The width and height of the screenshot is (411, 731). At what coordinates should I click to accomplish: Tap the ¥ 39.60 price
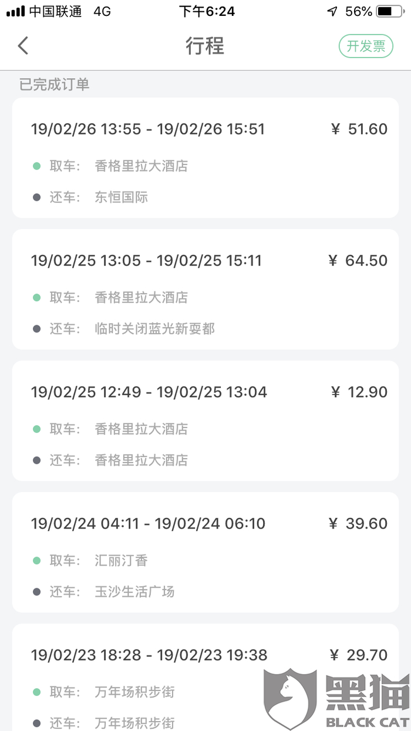coord(359,524)
